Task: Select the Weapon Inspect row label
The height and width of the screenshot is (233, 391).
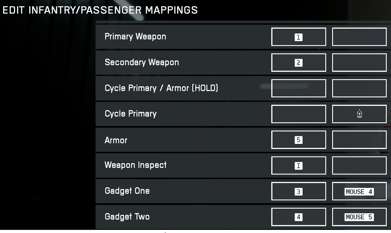Action: [x=136, y=165]
